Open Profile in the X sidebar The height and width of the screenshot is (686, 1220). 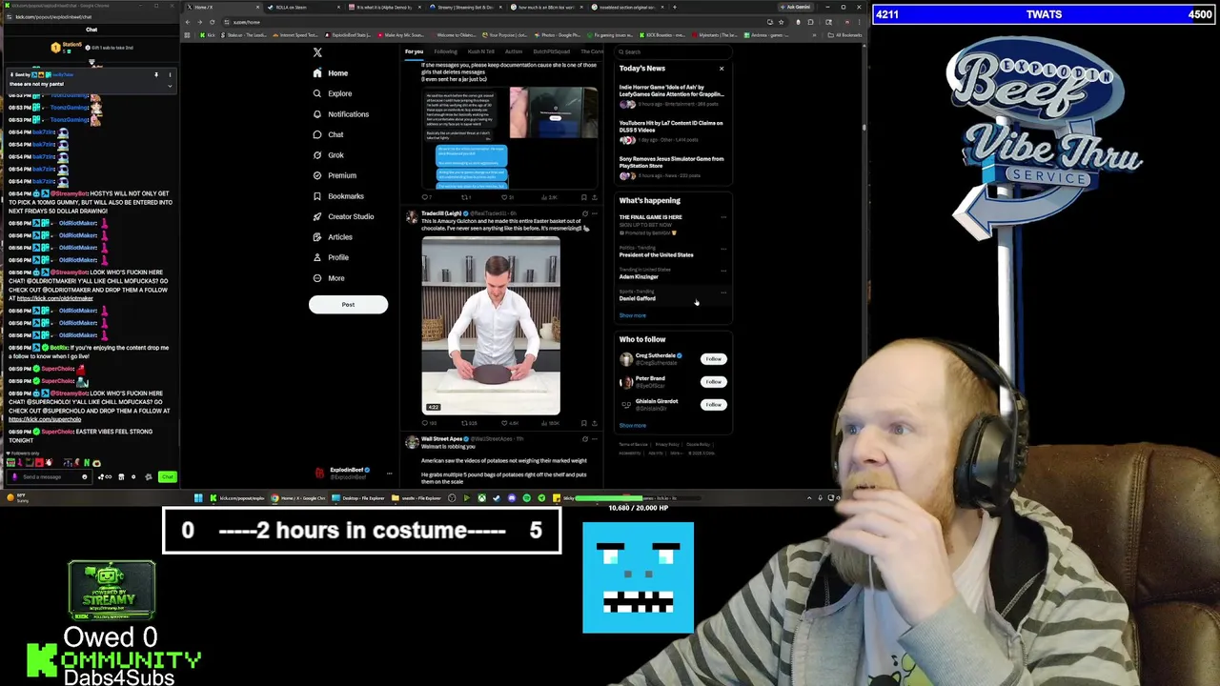point(331,257)
